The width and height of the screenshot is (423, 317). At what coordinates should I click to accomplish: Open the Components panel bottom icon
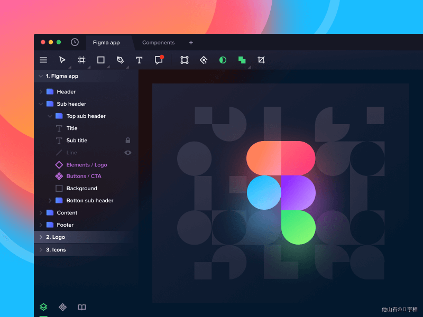(x=62, y=307)
